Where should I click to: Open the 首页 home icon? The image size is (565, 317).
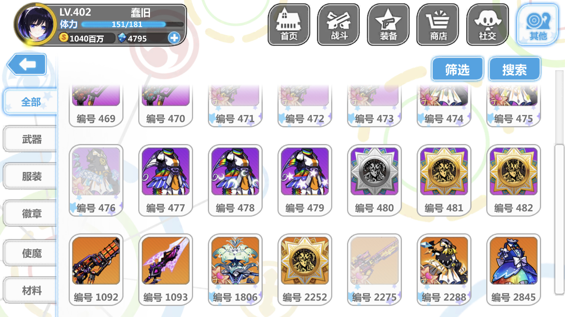click(289, 25)
